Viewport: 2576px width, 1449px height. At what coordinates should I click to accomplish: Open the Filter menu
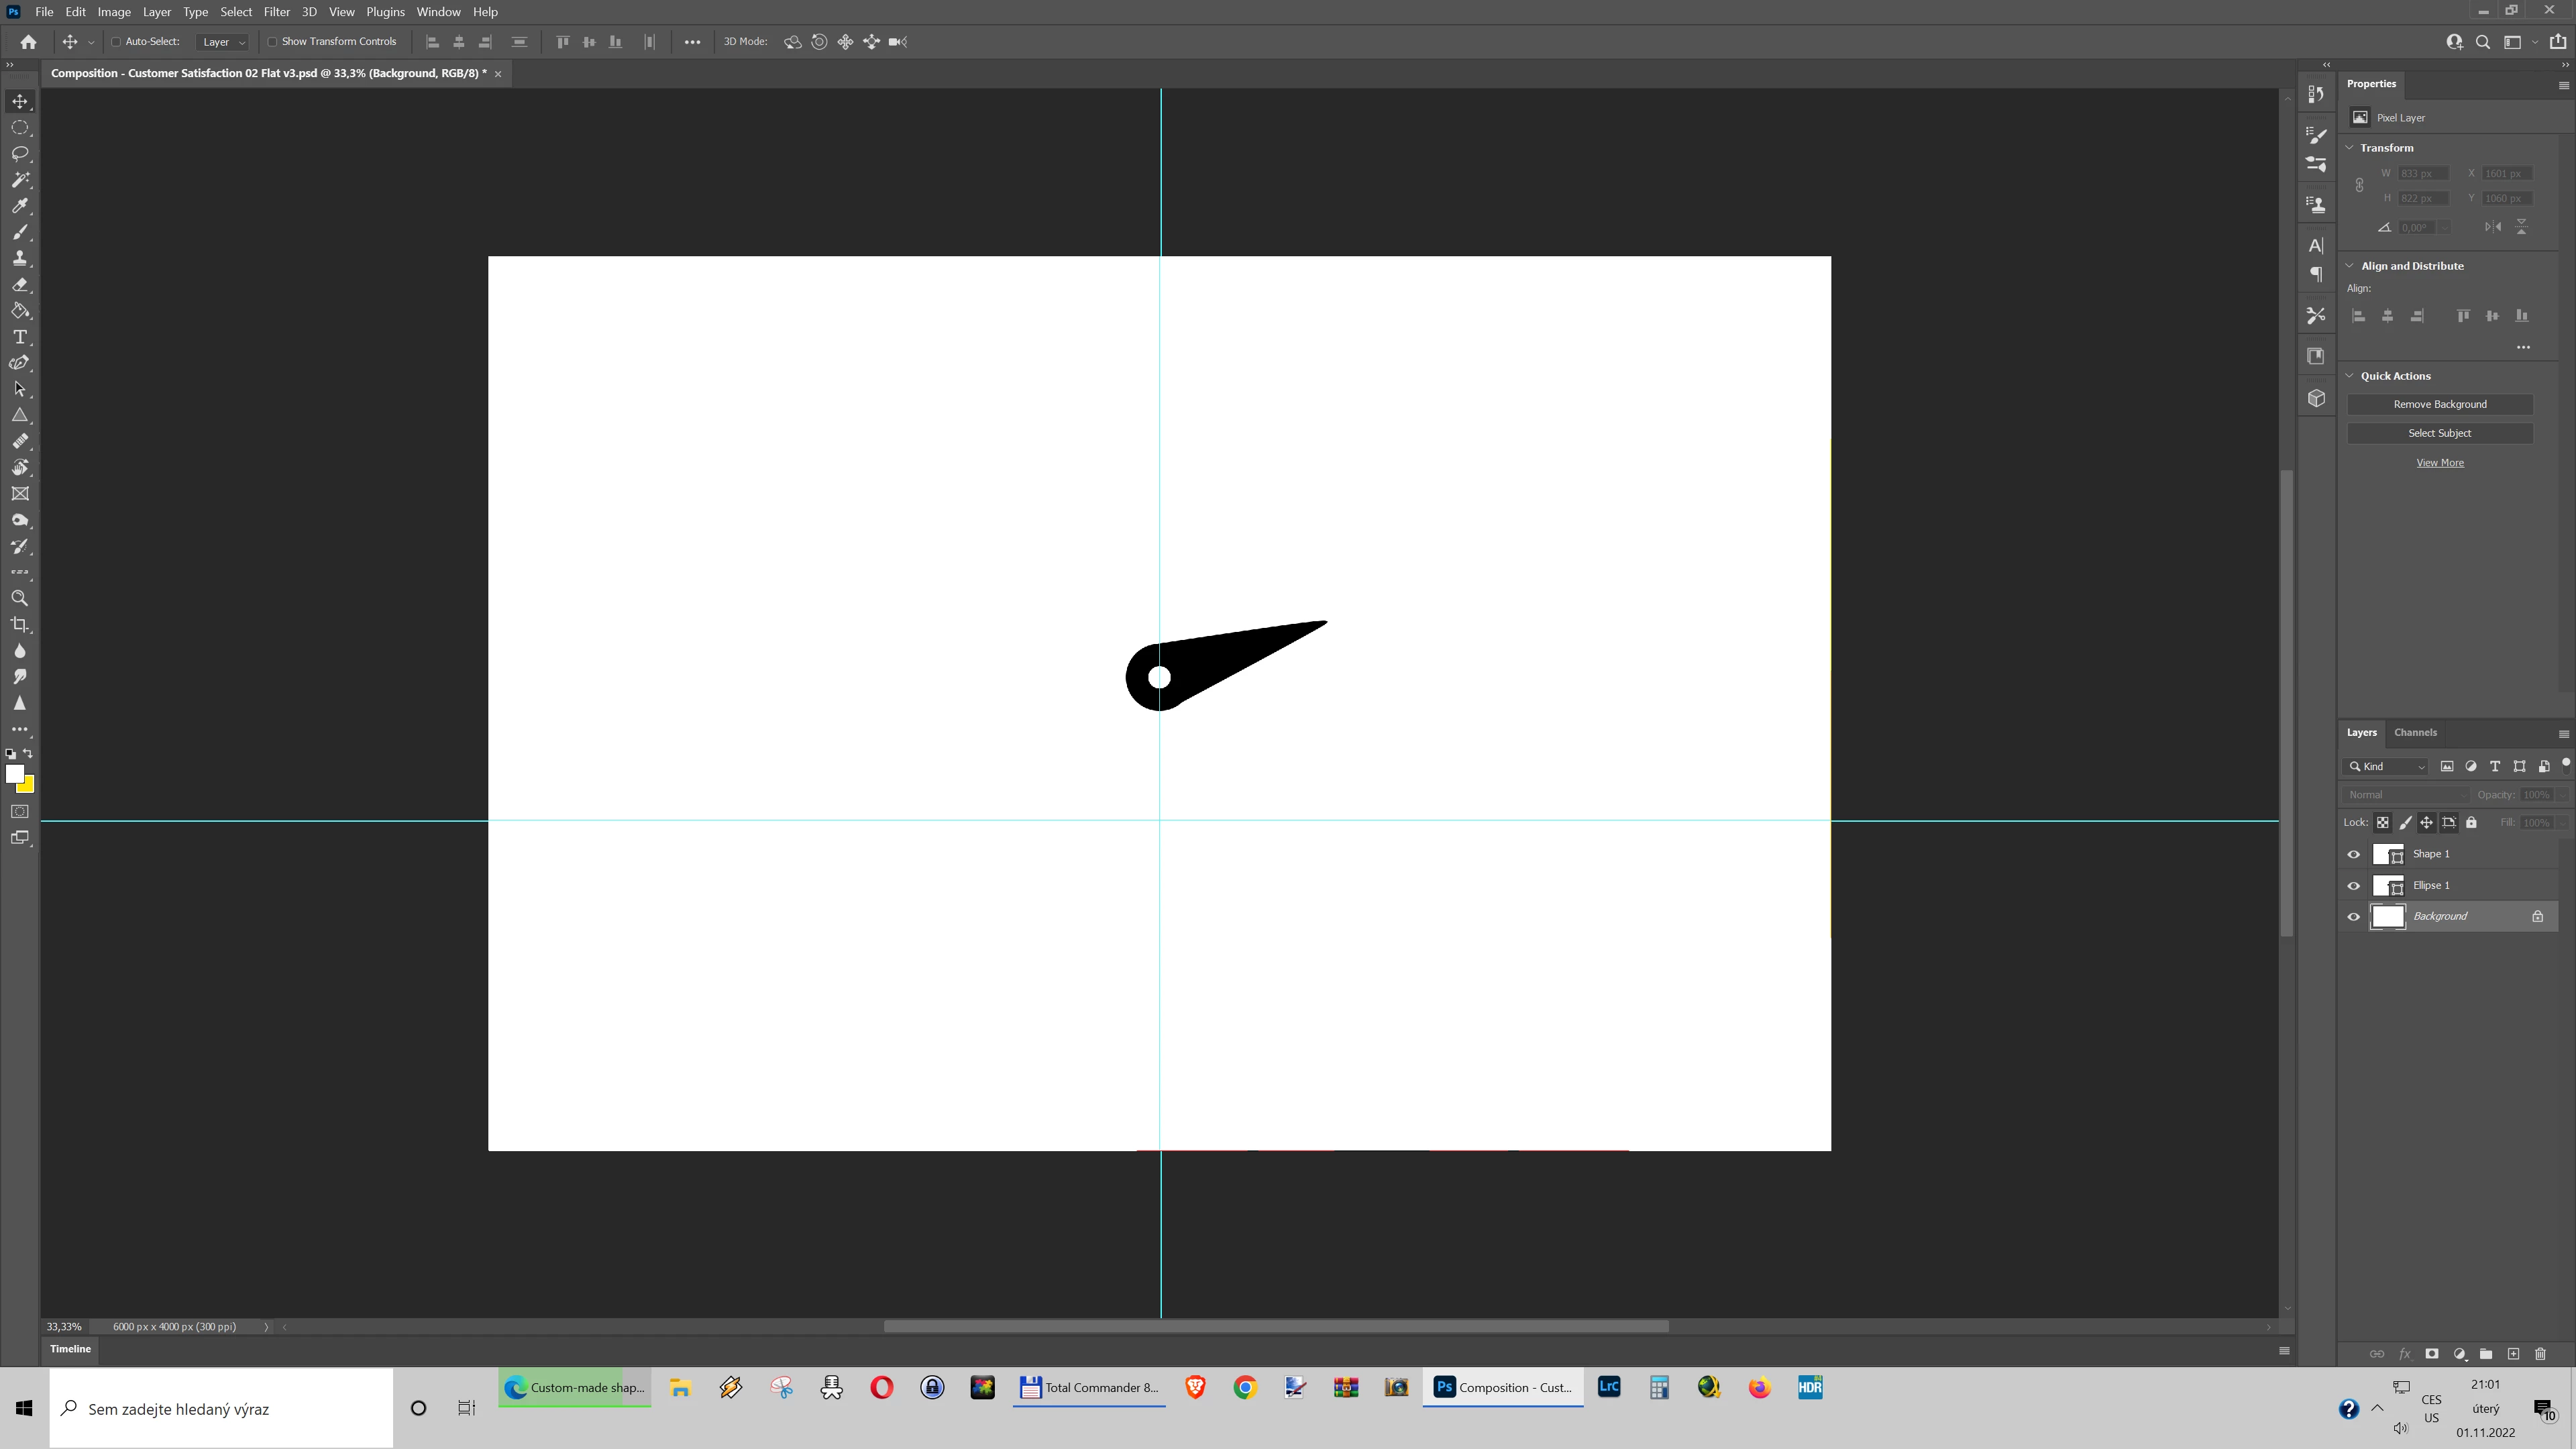click(x=276, y=12)
